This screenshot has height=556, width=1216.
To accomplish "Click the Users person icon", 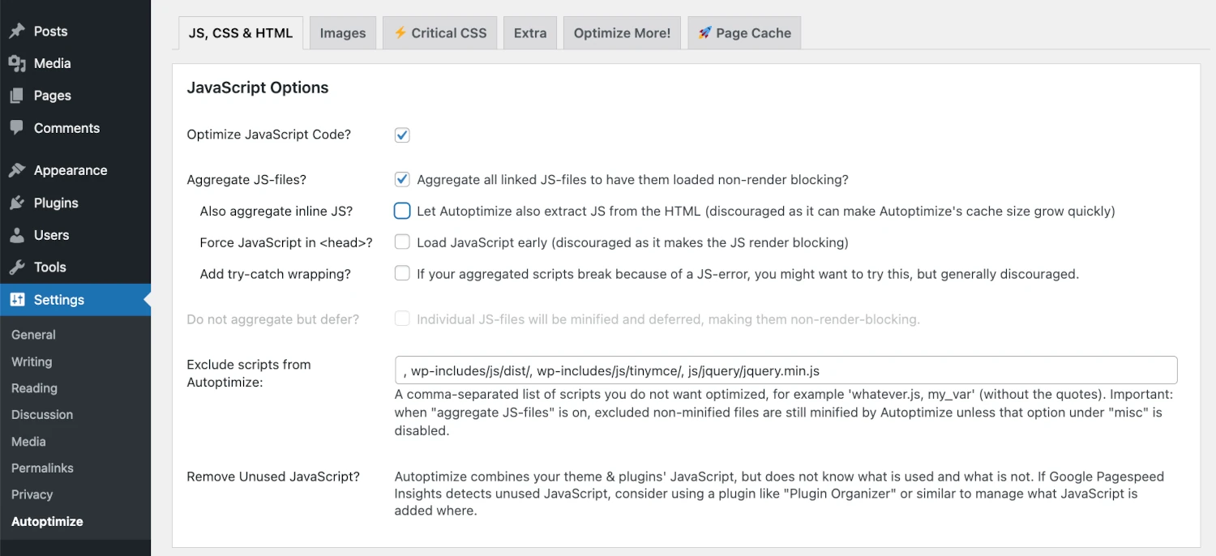I will tap(16, 235).
